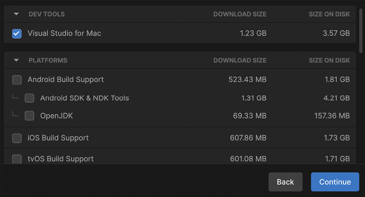This screenshot has width=365, height=197.
Task: Select the iOS Build Support label
Action: pyautogui.click(x=58, y=138)
